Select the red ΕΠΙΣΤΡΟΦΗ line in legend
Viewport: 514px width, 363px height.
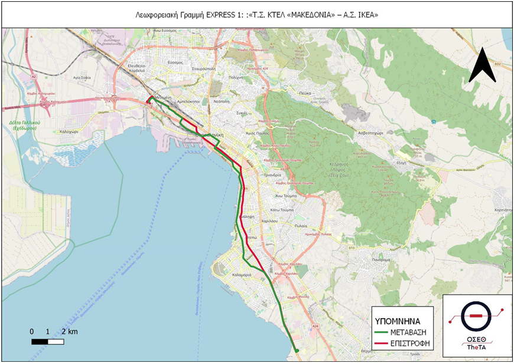pos(382,342)
